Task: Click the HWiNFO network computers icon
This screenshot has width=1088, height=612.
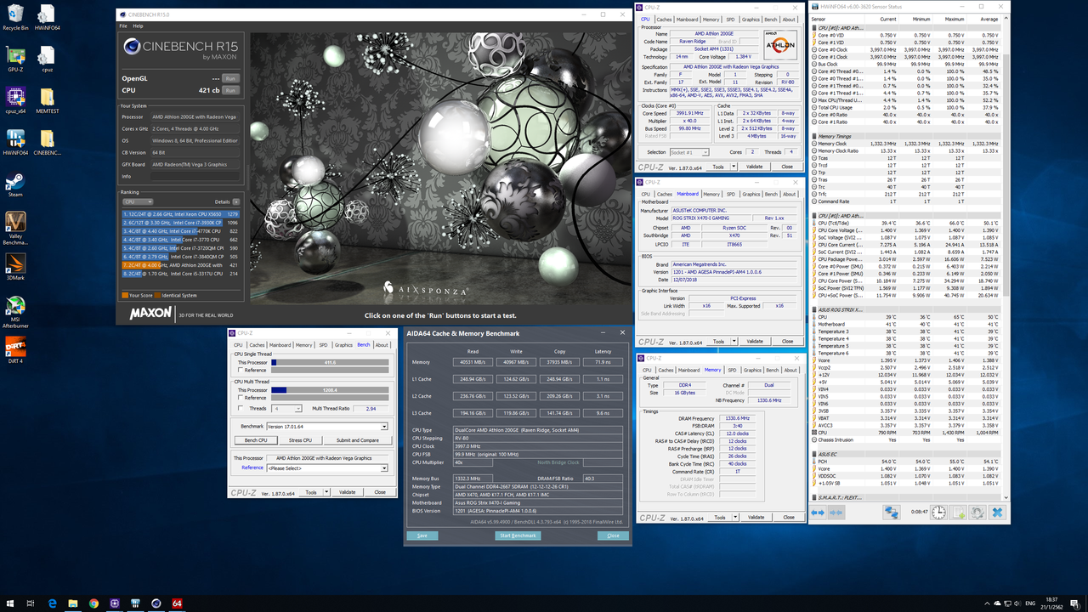Action: 891,513
